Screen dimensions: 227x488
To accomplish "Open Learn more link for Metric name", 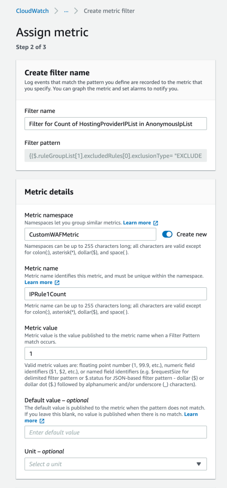I will 38,283.
